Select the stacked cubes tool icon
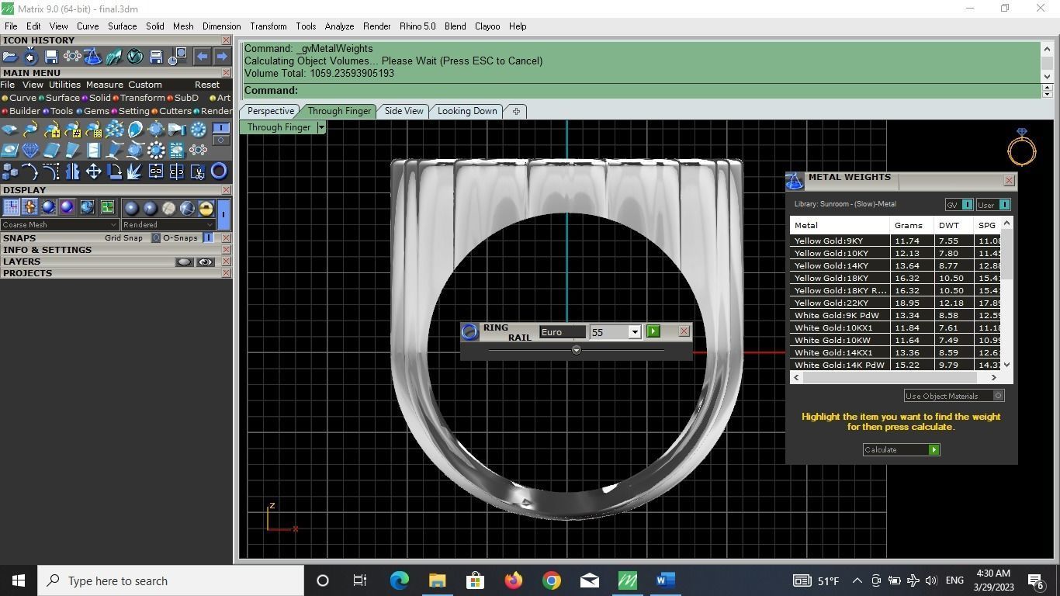 (10, 171)
